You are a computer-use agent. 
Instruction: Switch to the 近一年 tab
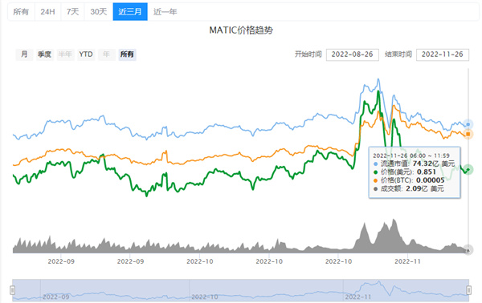pyautogui.click(x=165, y=12)
